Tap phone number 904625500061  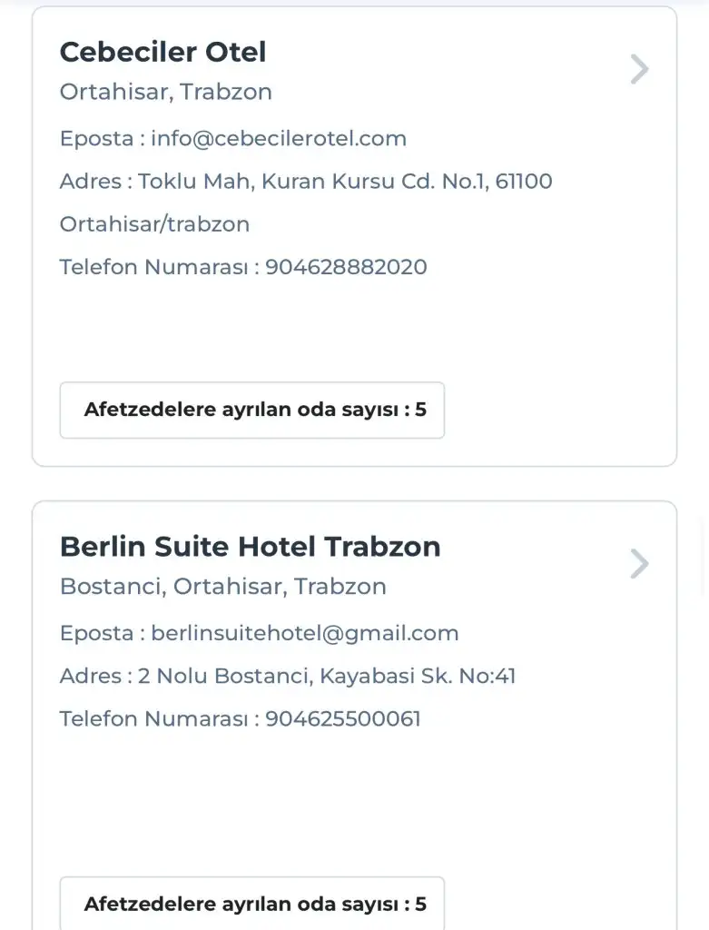tap(342, 719)
